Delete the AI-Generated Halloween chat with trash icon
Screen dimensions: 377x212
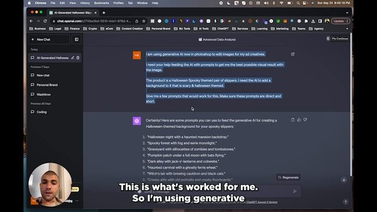[78, 58]
